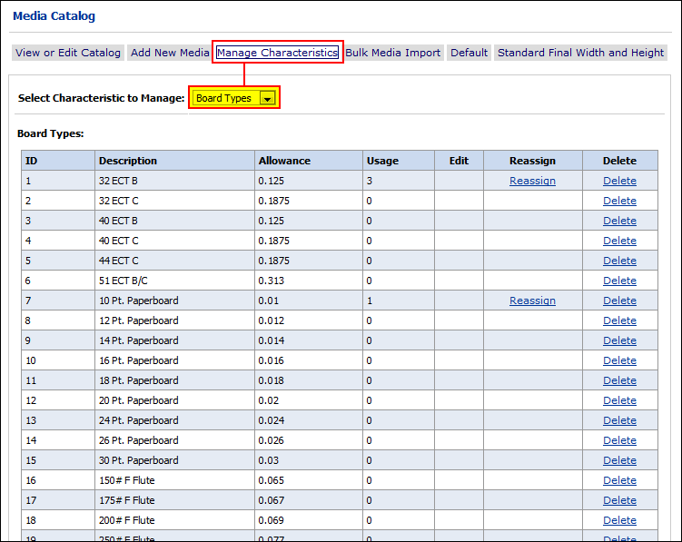This screenshot has width=682, height=542.
Task: Delete the 32 ECT B board type
Action: coord(619,181)
